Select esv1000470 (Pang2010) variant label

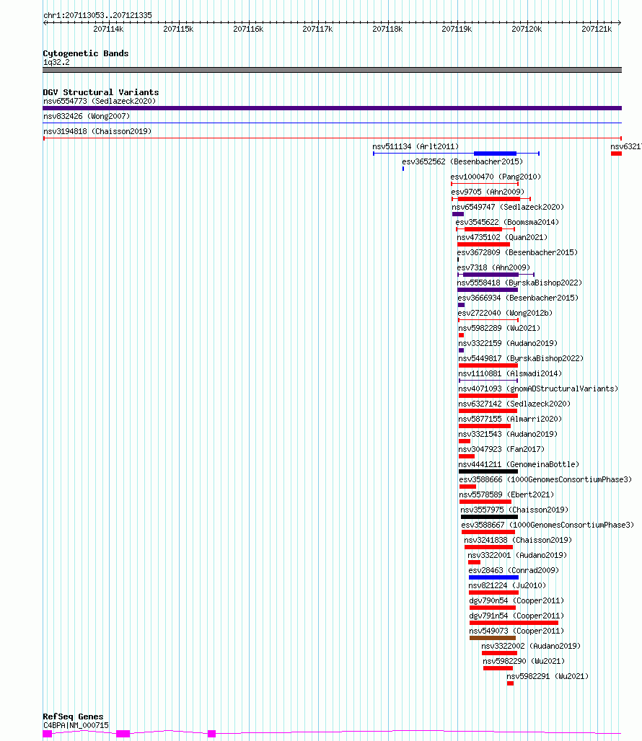click(x=496, y=177)
